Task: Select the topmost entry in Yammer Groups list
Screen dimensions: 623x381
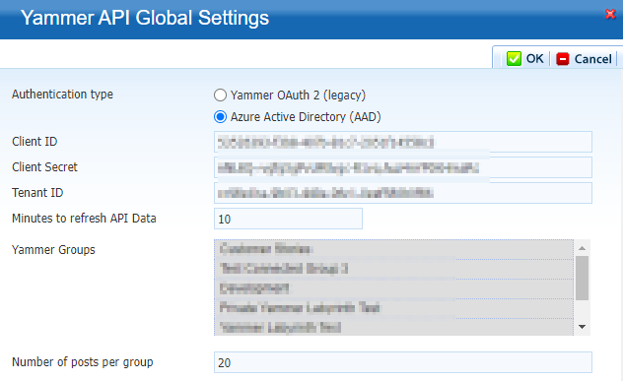Action: (x=393, y=249)
